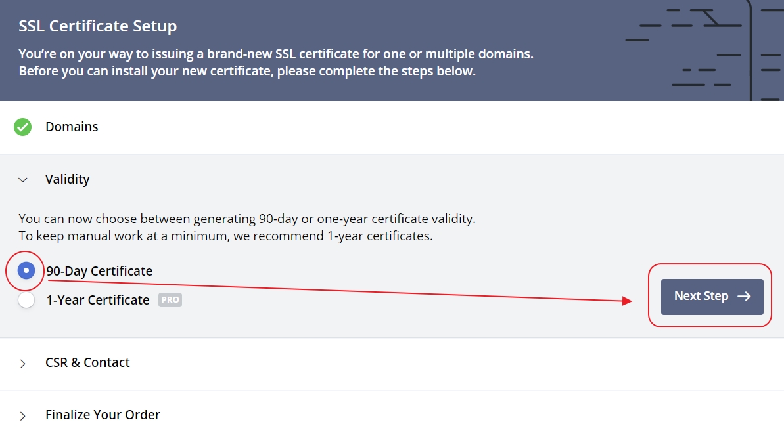
Task: Click the Next Step button
Action: click(712, 297)
